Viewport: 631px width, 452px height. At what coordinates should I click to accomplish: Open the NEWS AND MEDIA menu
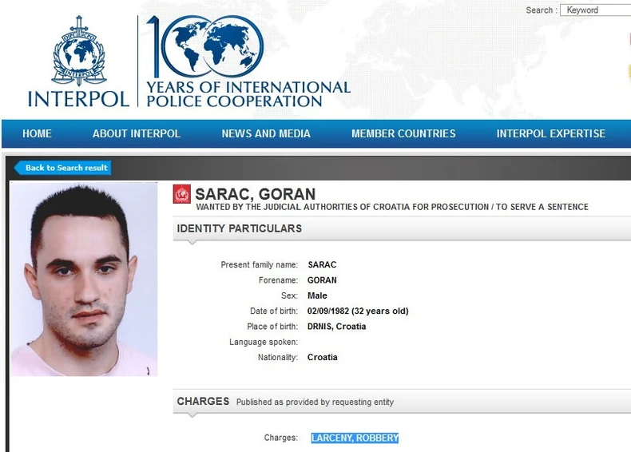[266, 133]
